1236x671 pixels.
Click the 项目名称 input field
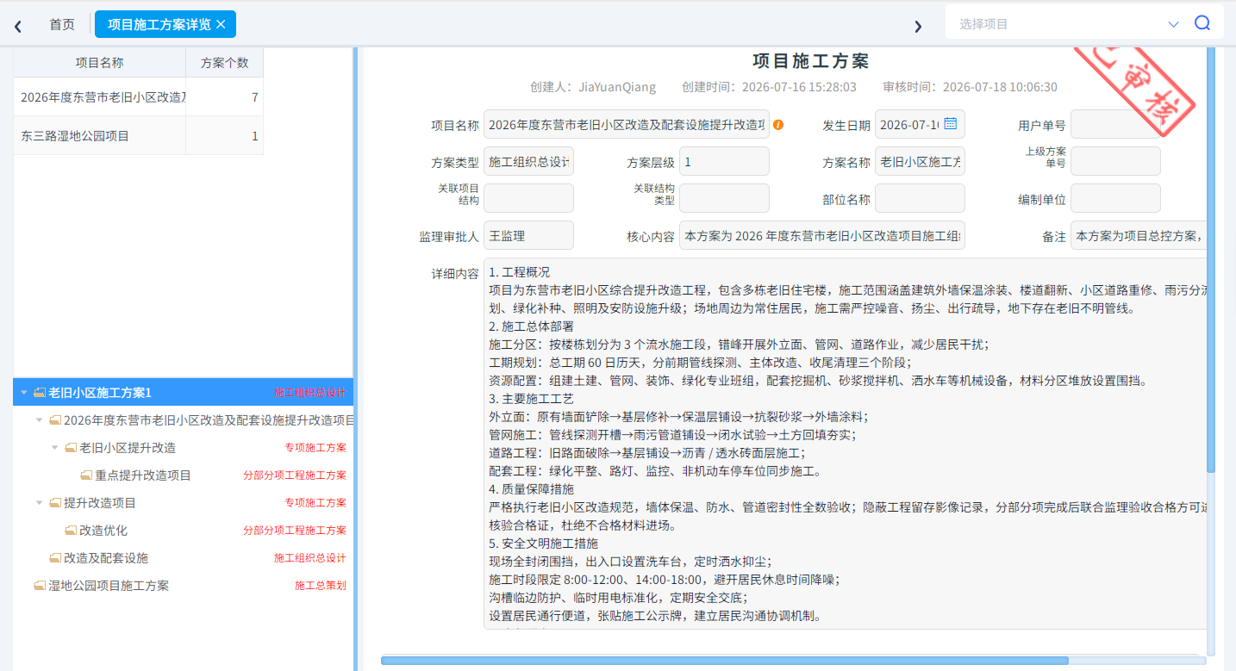[627, 124]
